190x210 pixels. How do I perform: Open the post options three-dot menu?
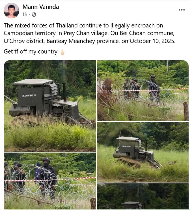(182, 10)
